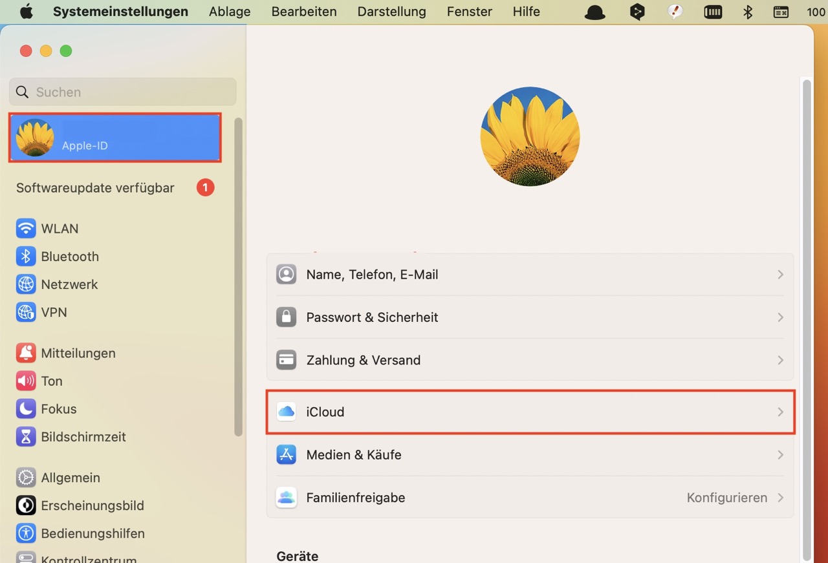This screenshot has width=828, height=563.
Task: Open Netzwerk via its globe icon
Action: (x=26, y=284)
